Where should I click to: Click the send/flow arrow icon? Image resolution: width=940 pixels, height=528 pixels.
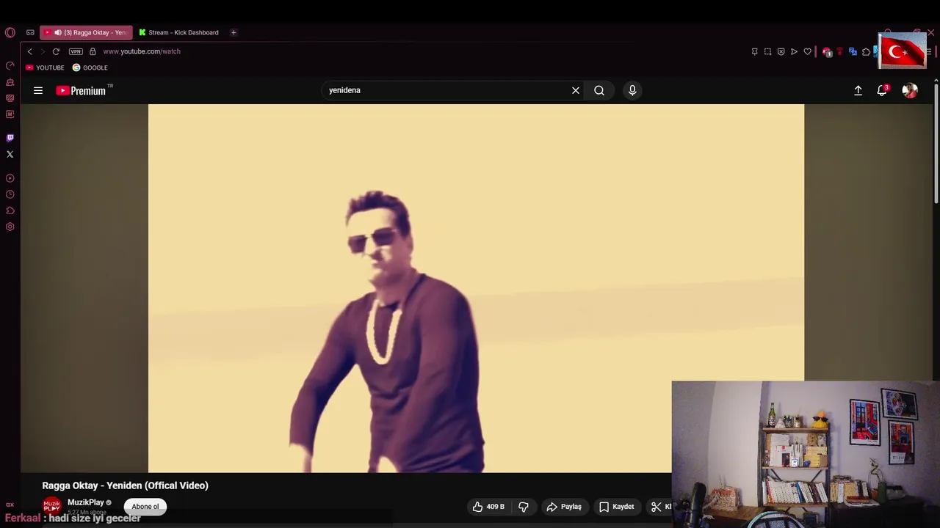pos(794,51)
